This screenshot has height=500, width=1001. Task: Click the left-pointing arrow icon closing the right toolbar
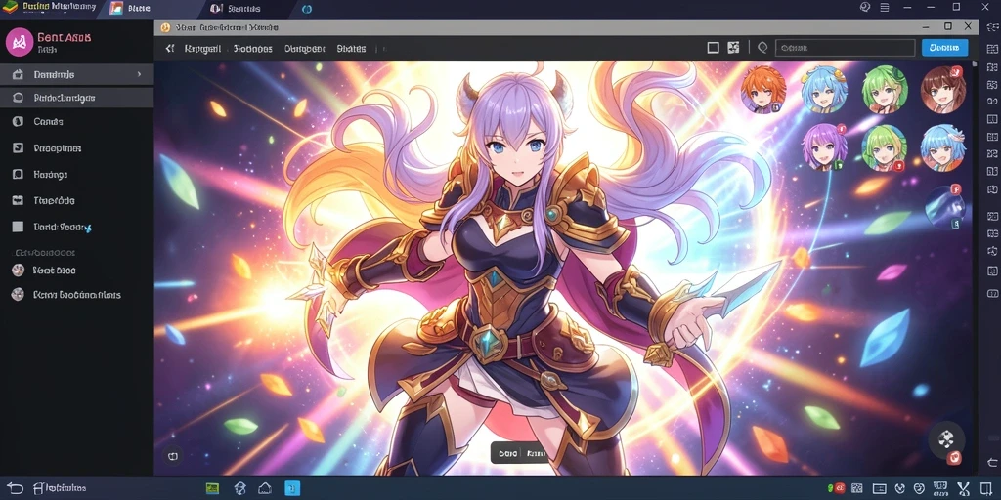click(x=992, y=462)
